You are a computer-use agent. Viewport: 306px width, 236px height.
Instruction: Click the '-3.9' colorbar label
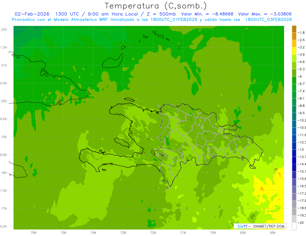coord(301,54)
